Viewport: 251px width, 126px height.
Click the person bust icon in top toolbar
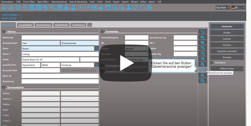point(73,7)
